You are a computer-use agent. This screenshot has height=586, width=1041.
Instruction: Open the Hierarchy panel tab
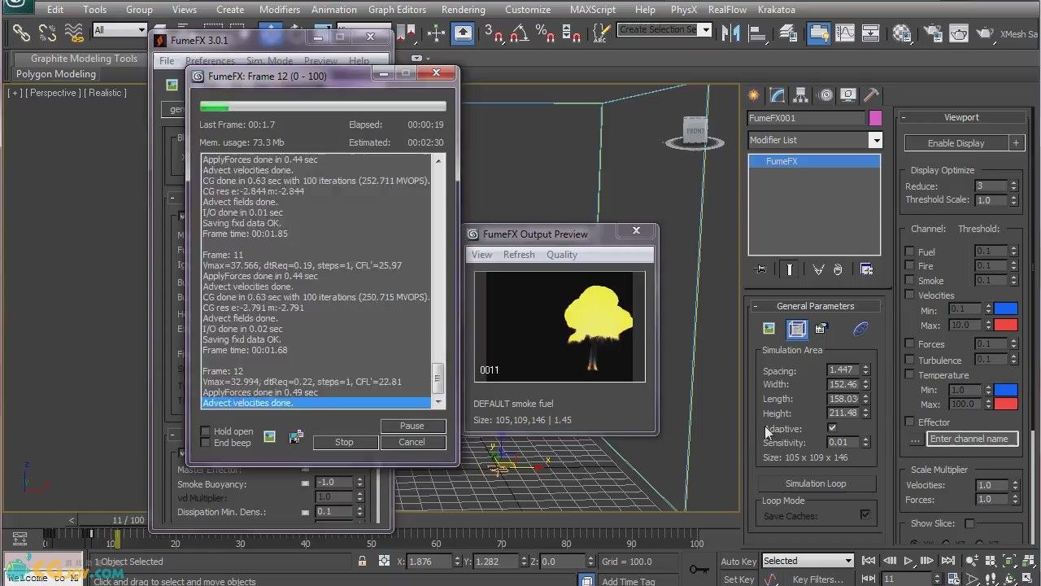[801, 94]
